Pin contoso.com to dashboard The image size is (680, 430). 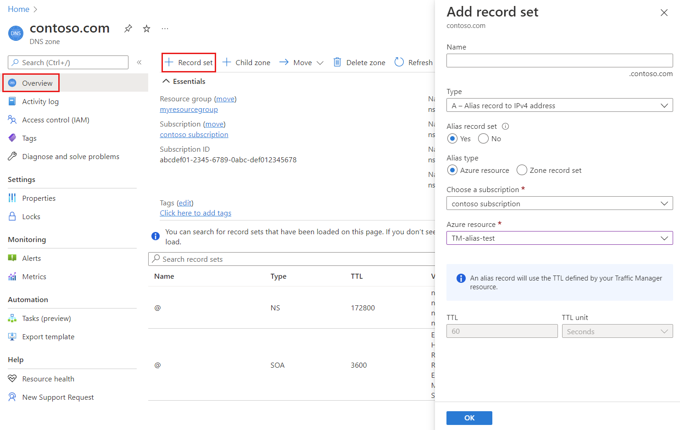click(x=128, y=28)
